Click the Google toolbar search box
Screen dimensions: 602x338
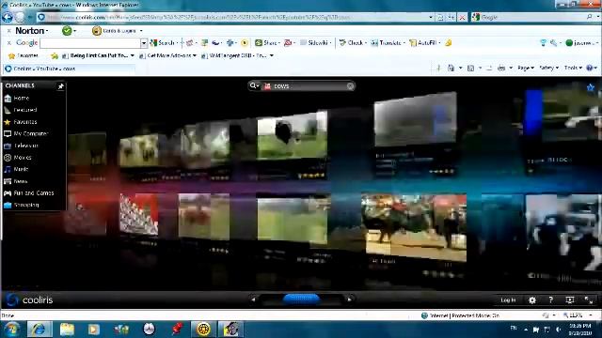[90, 43]
